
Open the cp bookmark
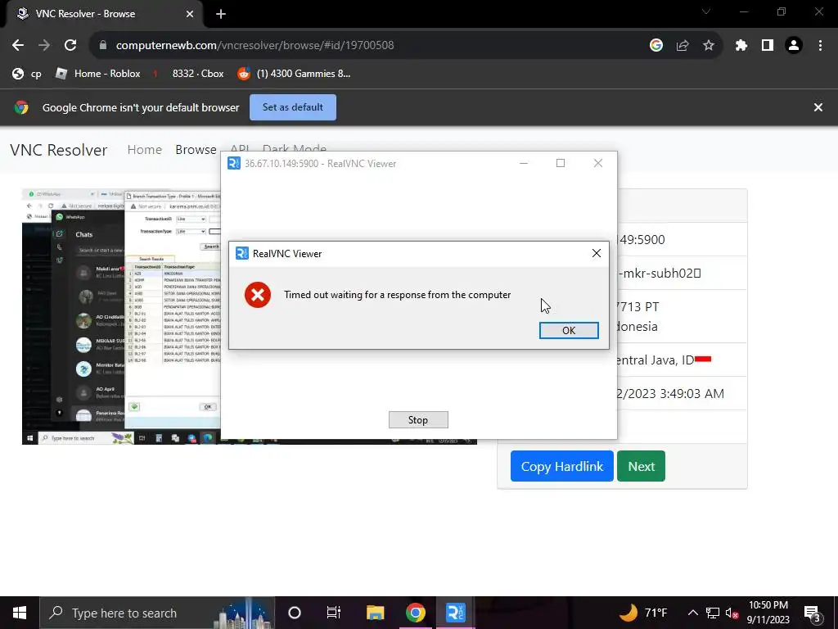27,74
